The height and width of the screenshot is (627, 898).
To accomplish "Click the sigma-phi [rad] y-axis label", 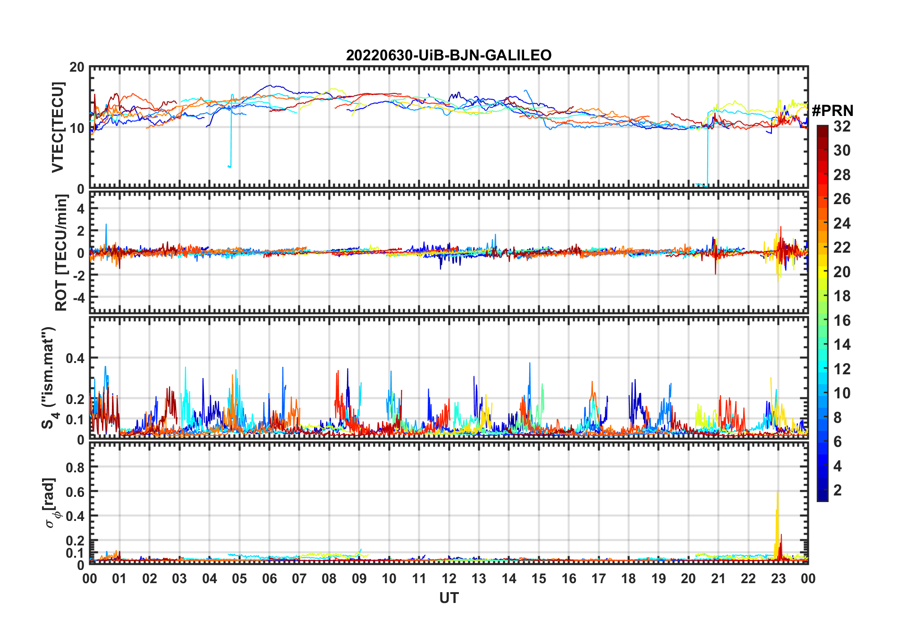I will click(x=51, y=503).
